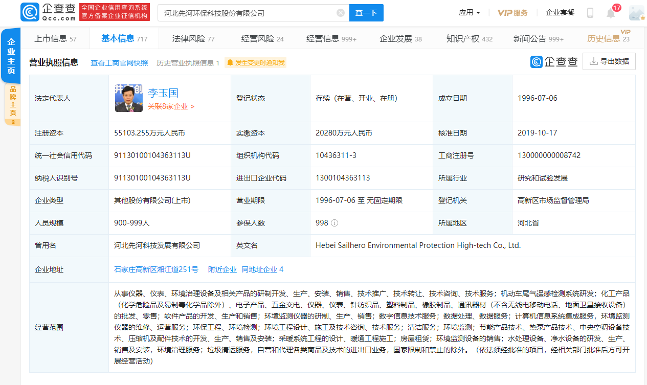This screenshot has width=647, height=385.
Task: Select the 企业主页 side tab
Action: (x=11, y=56)
